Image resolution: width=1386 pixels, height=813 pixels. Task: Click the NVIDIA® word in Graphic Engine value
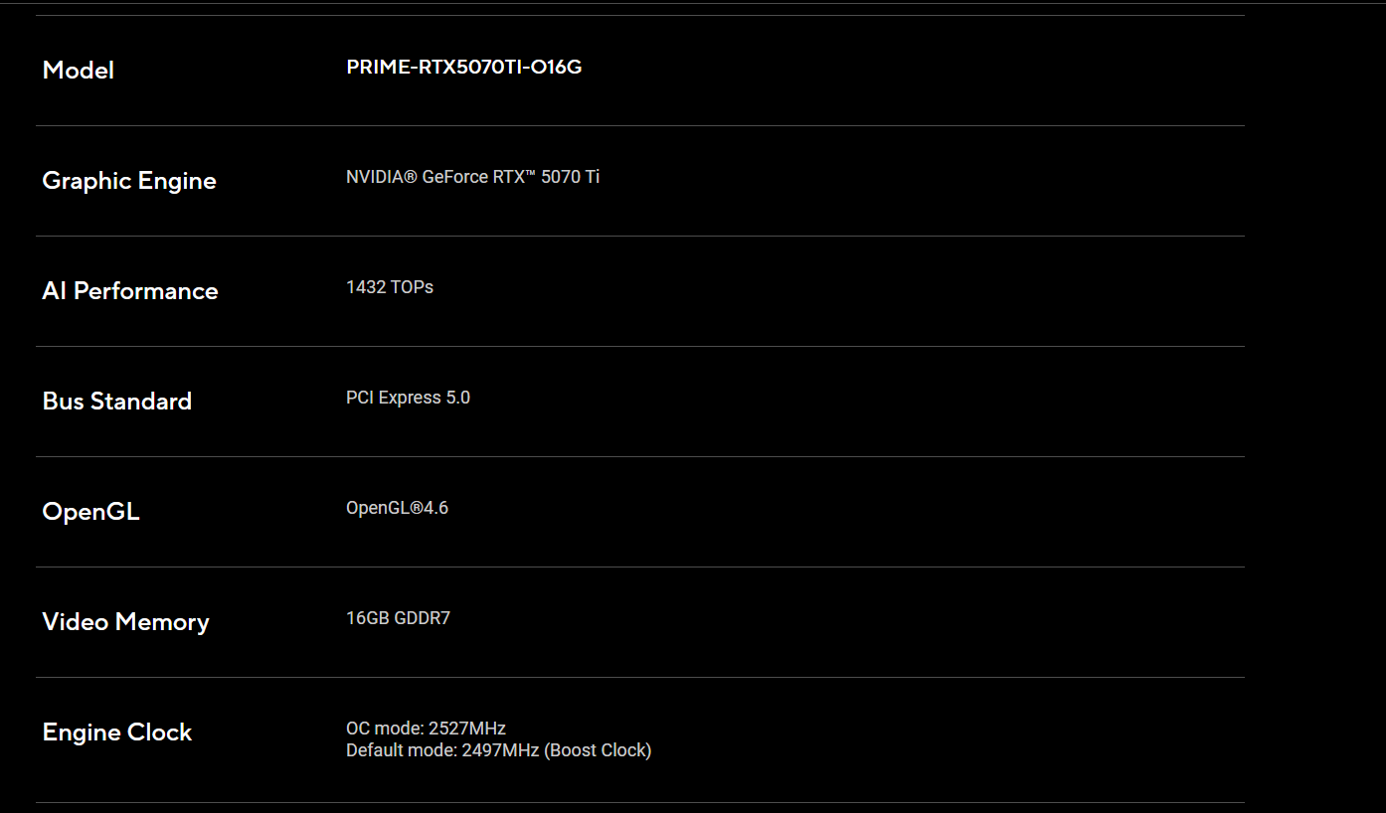click(381, 177)
